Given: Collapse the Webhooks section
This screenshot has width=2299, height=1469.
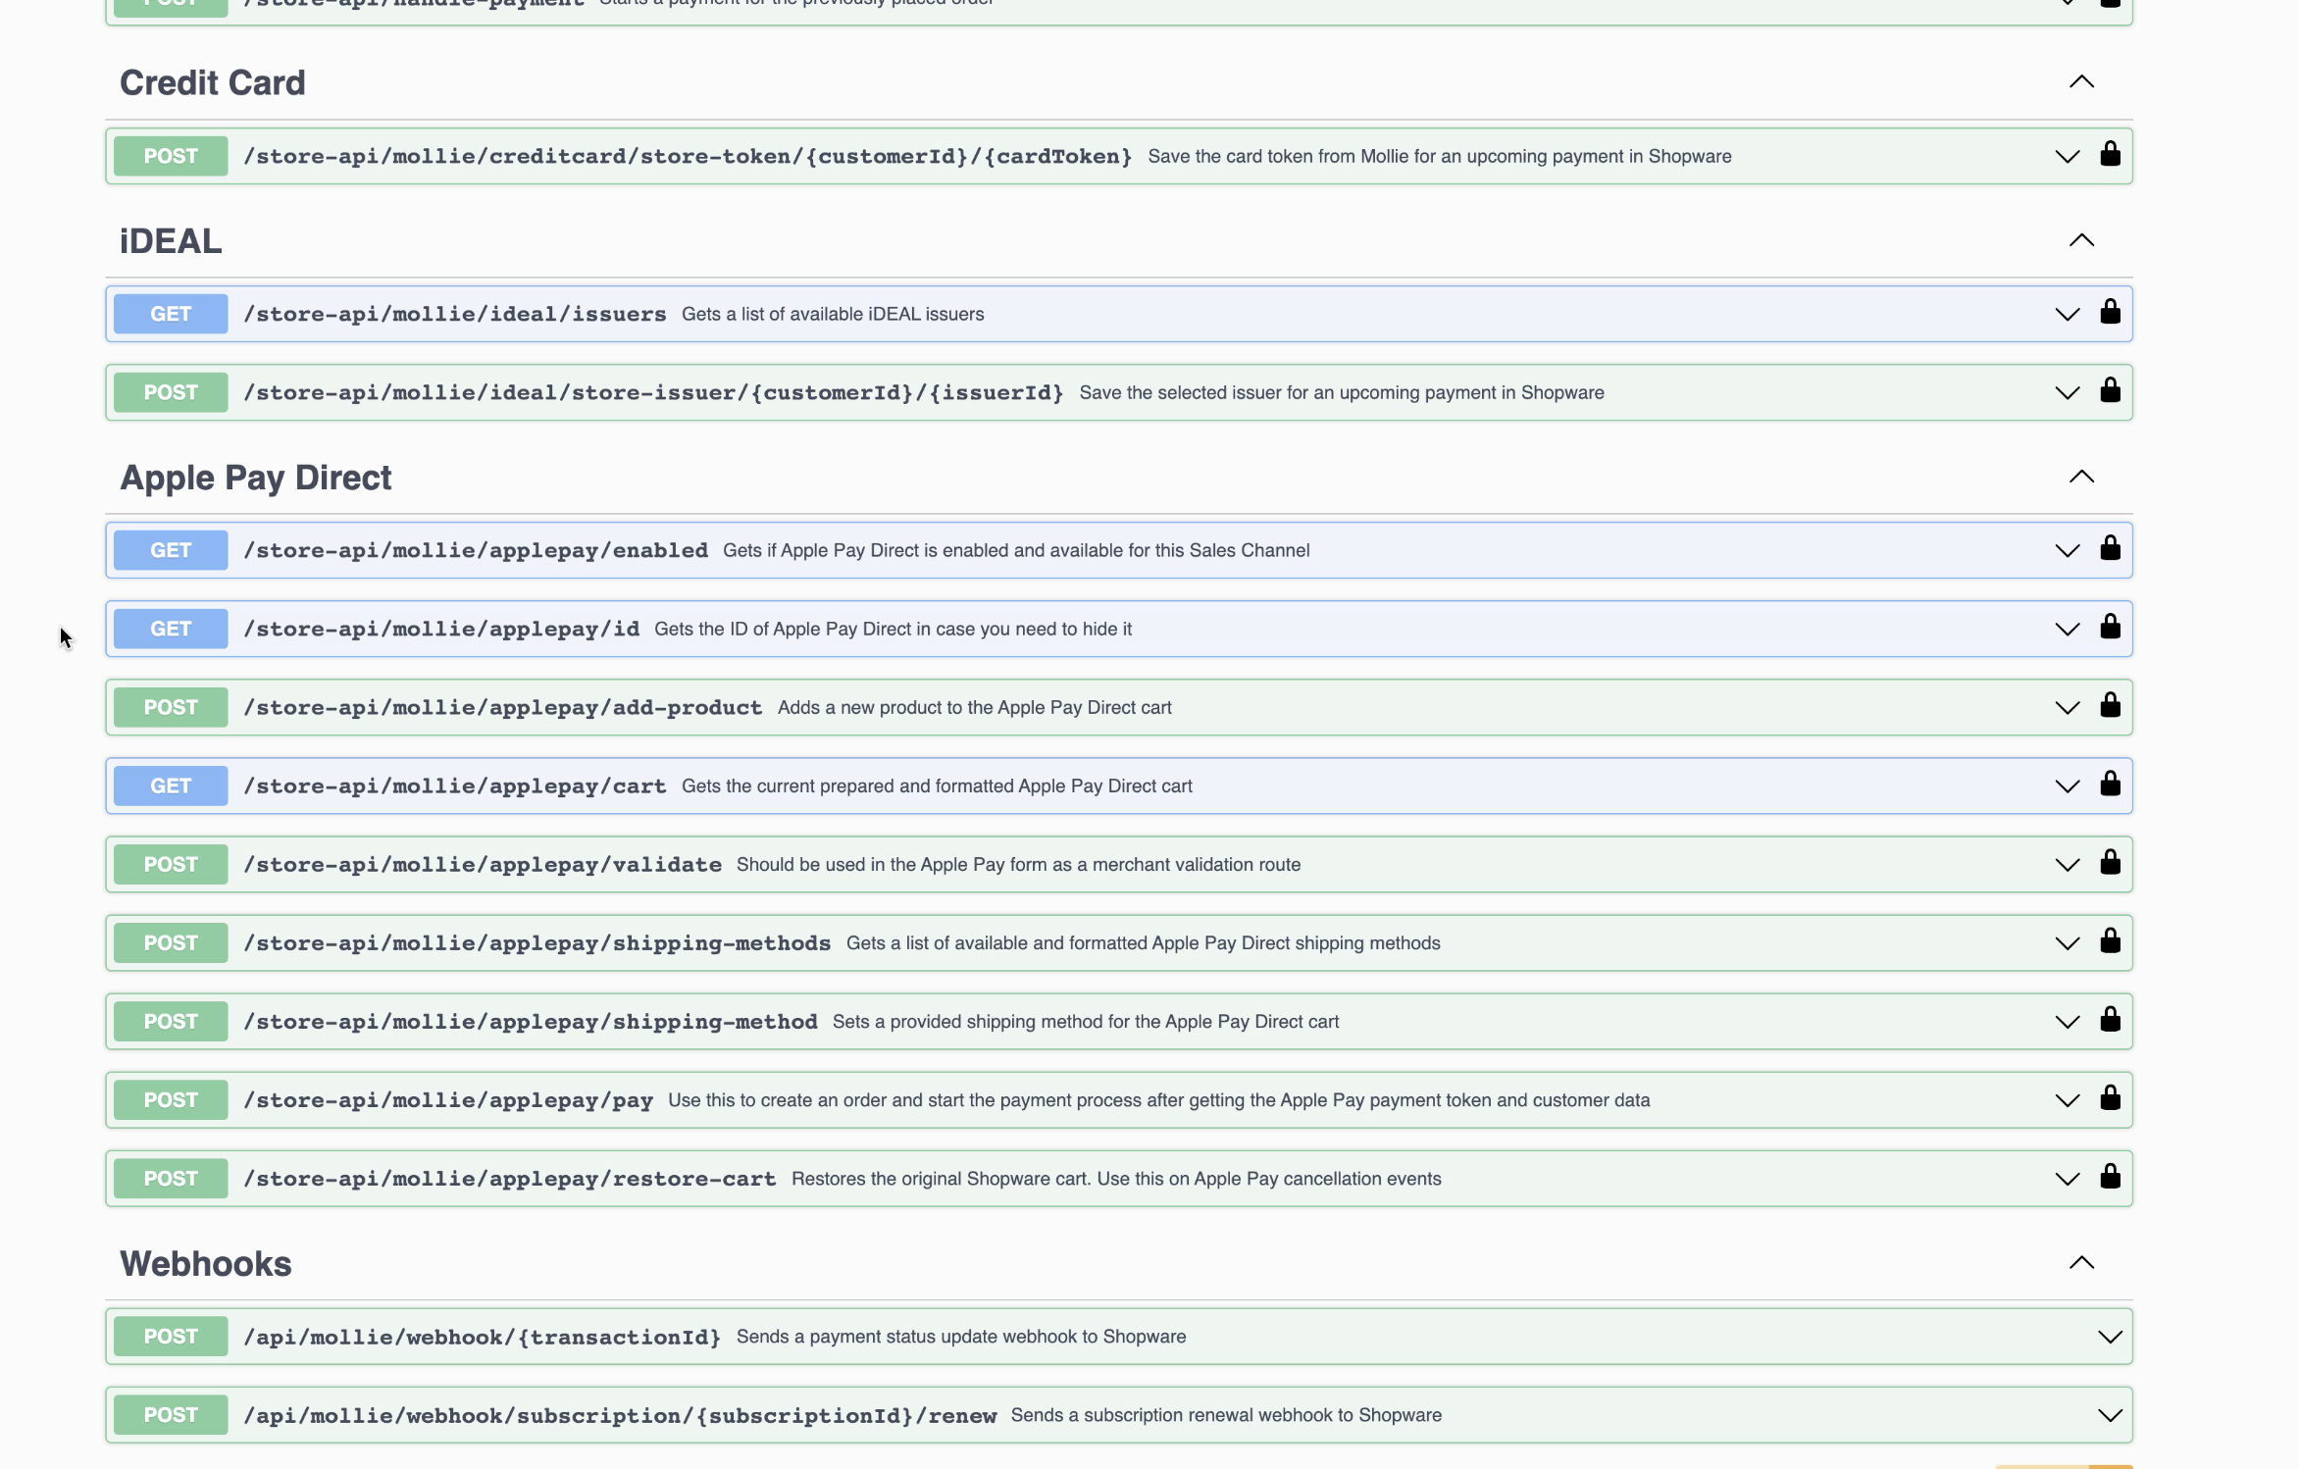Looking at the screenshot, I should click(x=2081, y=1263).
